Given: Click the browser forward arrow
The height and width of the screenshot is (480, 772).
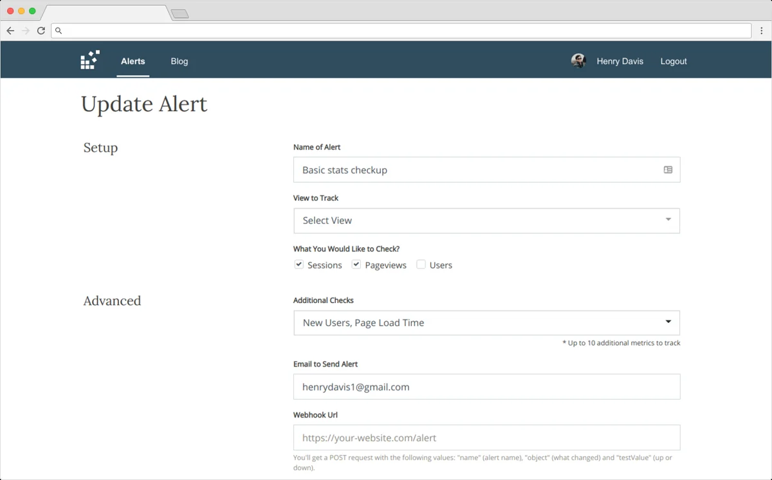Looking at the screenshot, I should click(26, 30).
